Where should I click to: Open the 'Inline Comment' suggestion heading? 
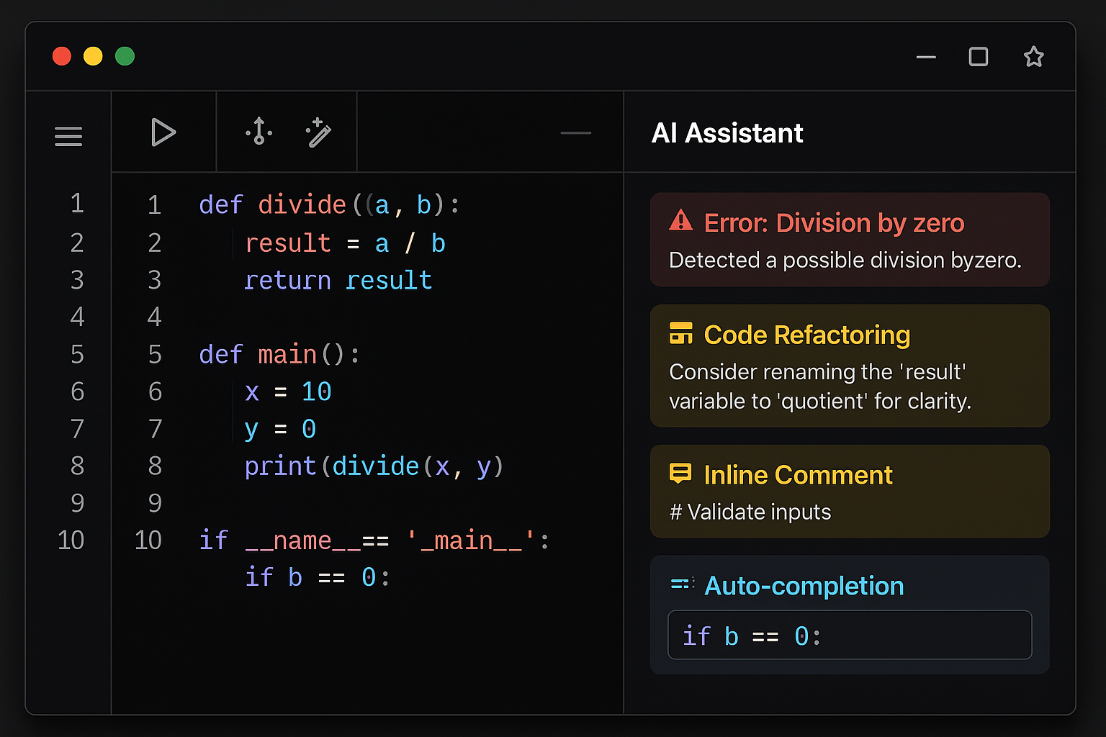[798, 475]
